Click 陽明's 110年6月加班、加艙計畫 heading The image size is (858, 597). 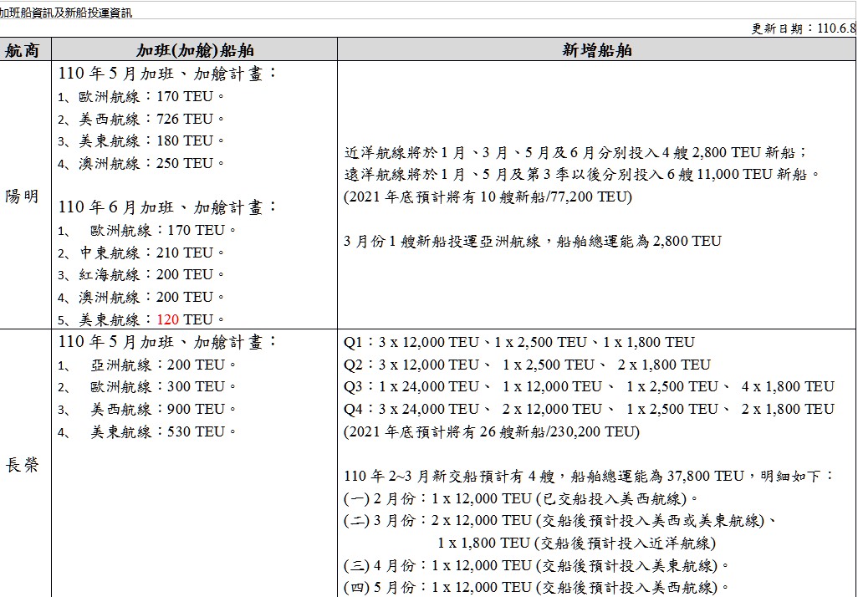pos(167,207)
